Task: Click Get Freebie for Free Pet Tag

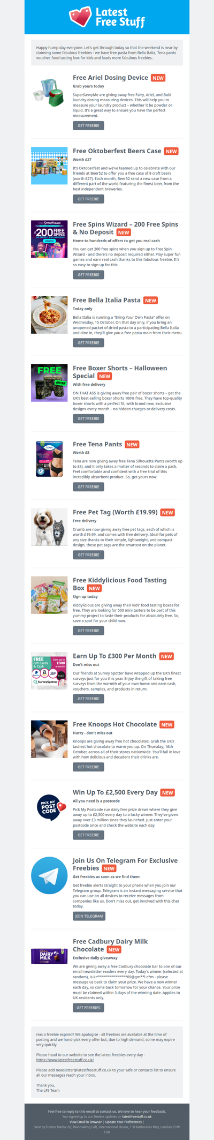Action: tap(88, 555)
